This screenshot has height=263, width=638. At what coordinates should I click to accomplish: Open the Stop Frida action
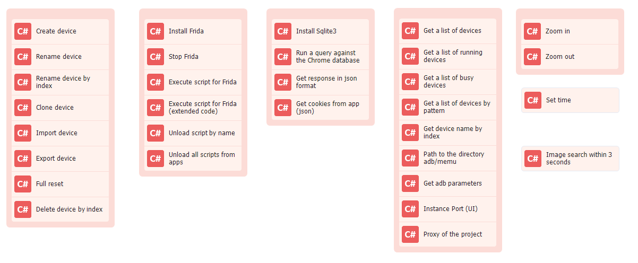point(193,57)
